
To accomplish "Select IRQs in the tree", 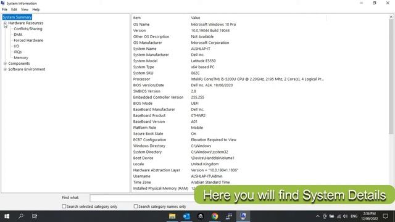I will coord(18,52).
